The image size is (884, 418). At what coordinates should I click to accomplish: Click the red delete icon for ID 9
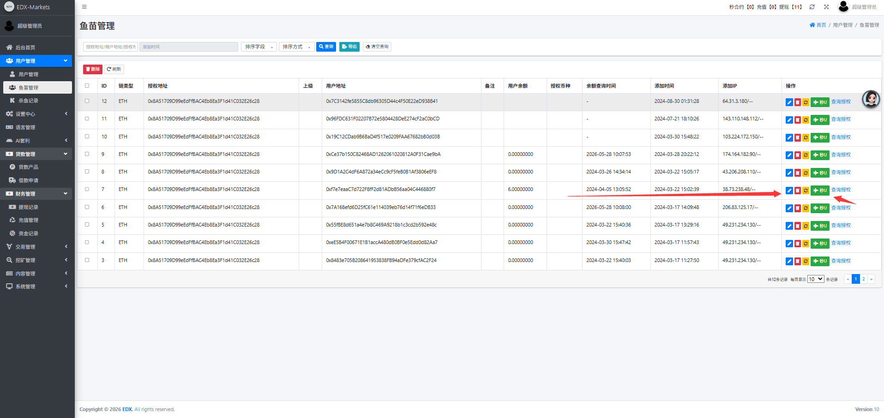pyautogui.click(x=797, y=155)
